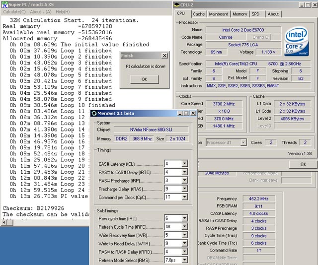318x265 pixels.
Task: Click the Checksum: B2179926 line
Action: click(x=33, y=208)
